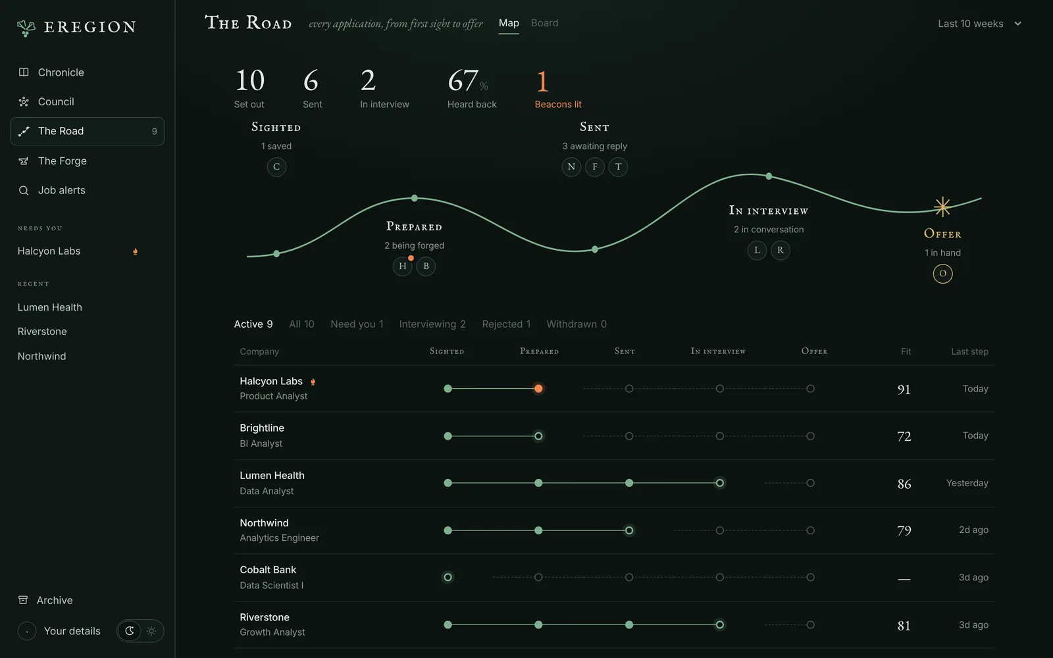Viewport: 1053px width, 658px height.
Task: Open Halcyon Labs under Needs You
Action: click(49, 251)
